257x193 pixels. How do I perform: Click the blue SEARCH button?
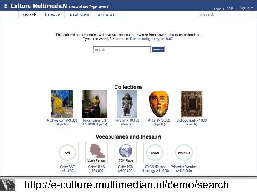(158, 49)
